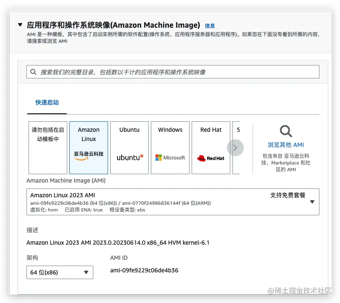Viewport: 340px width, 303px height.
Task: Collapse the Amazon Machine Image section triangle
Action: 20,25
